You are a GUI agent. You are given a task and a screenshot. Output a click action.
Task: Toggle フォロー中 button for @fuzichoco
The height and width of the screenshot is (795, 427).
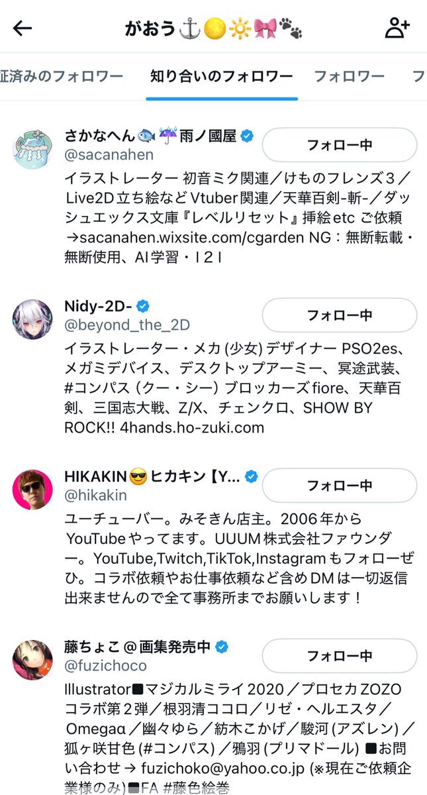click(x=340, y=656)
